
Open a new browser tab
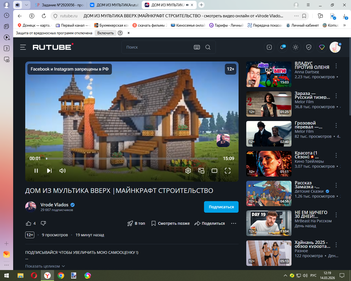[x=202, y=5]
